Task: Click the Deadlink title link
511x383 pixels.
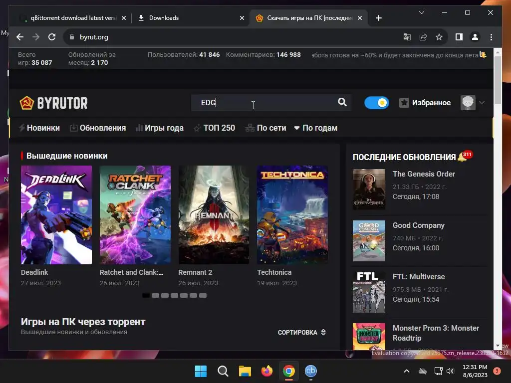Action: [34, 272]
